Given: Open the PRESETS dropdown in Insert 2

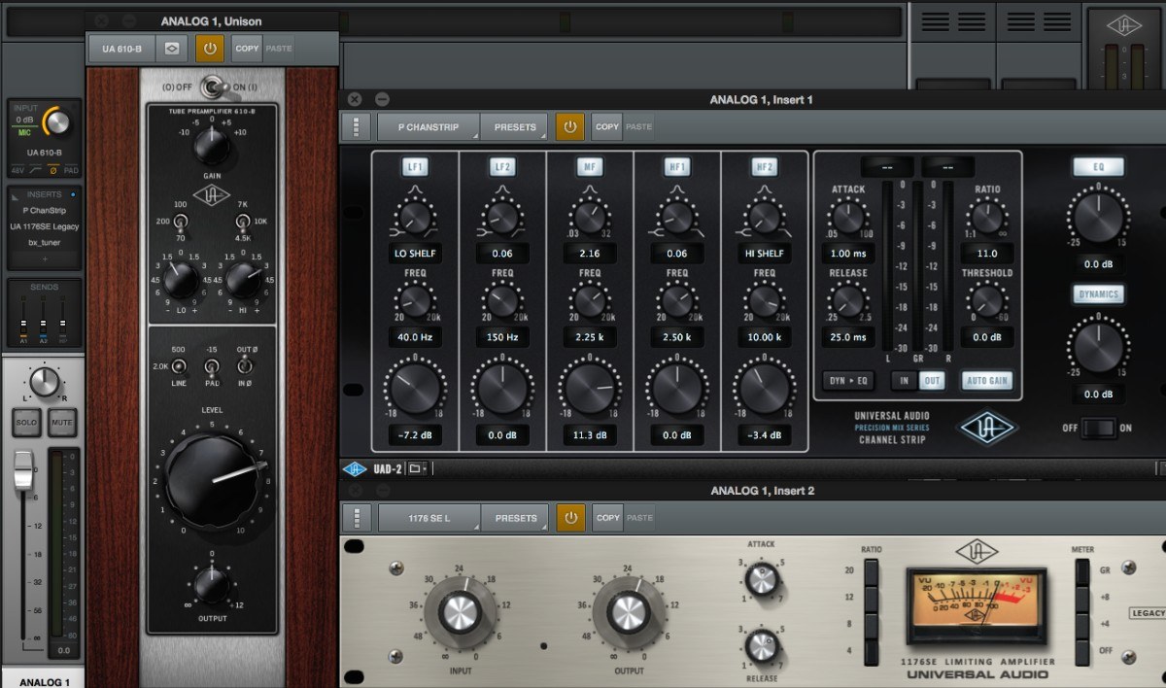Looking at the screenshot, I should [x=515, y=517].
